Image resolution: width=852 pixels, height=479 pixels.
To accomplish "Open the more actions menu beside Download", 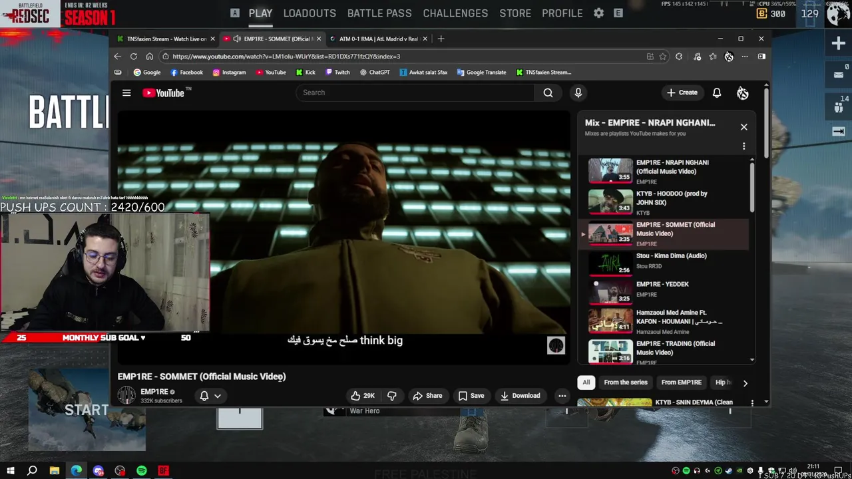I will 562,396.
